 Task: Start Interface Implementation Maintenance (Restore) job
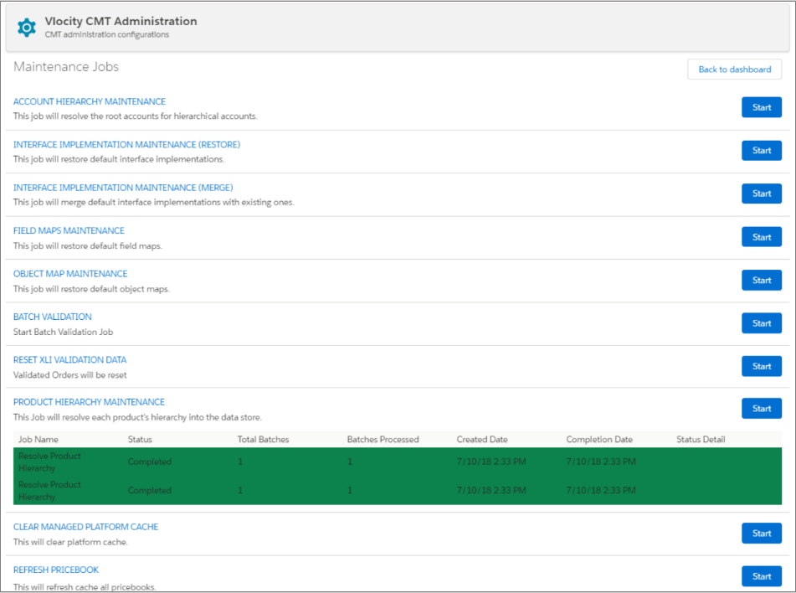tap(762, 151)
